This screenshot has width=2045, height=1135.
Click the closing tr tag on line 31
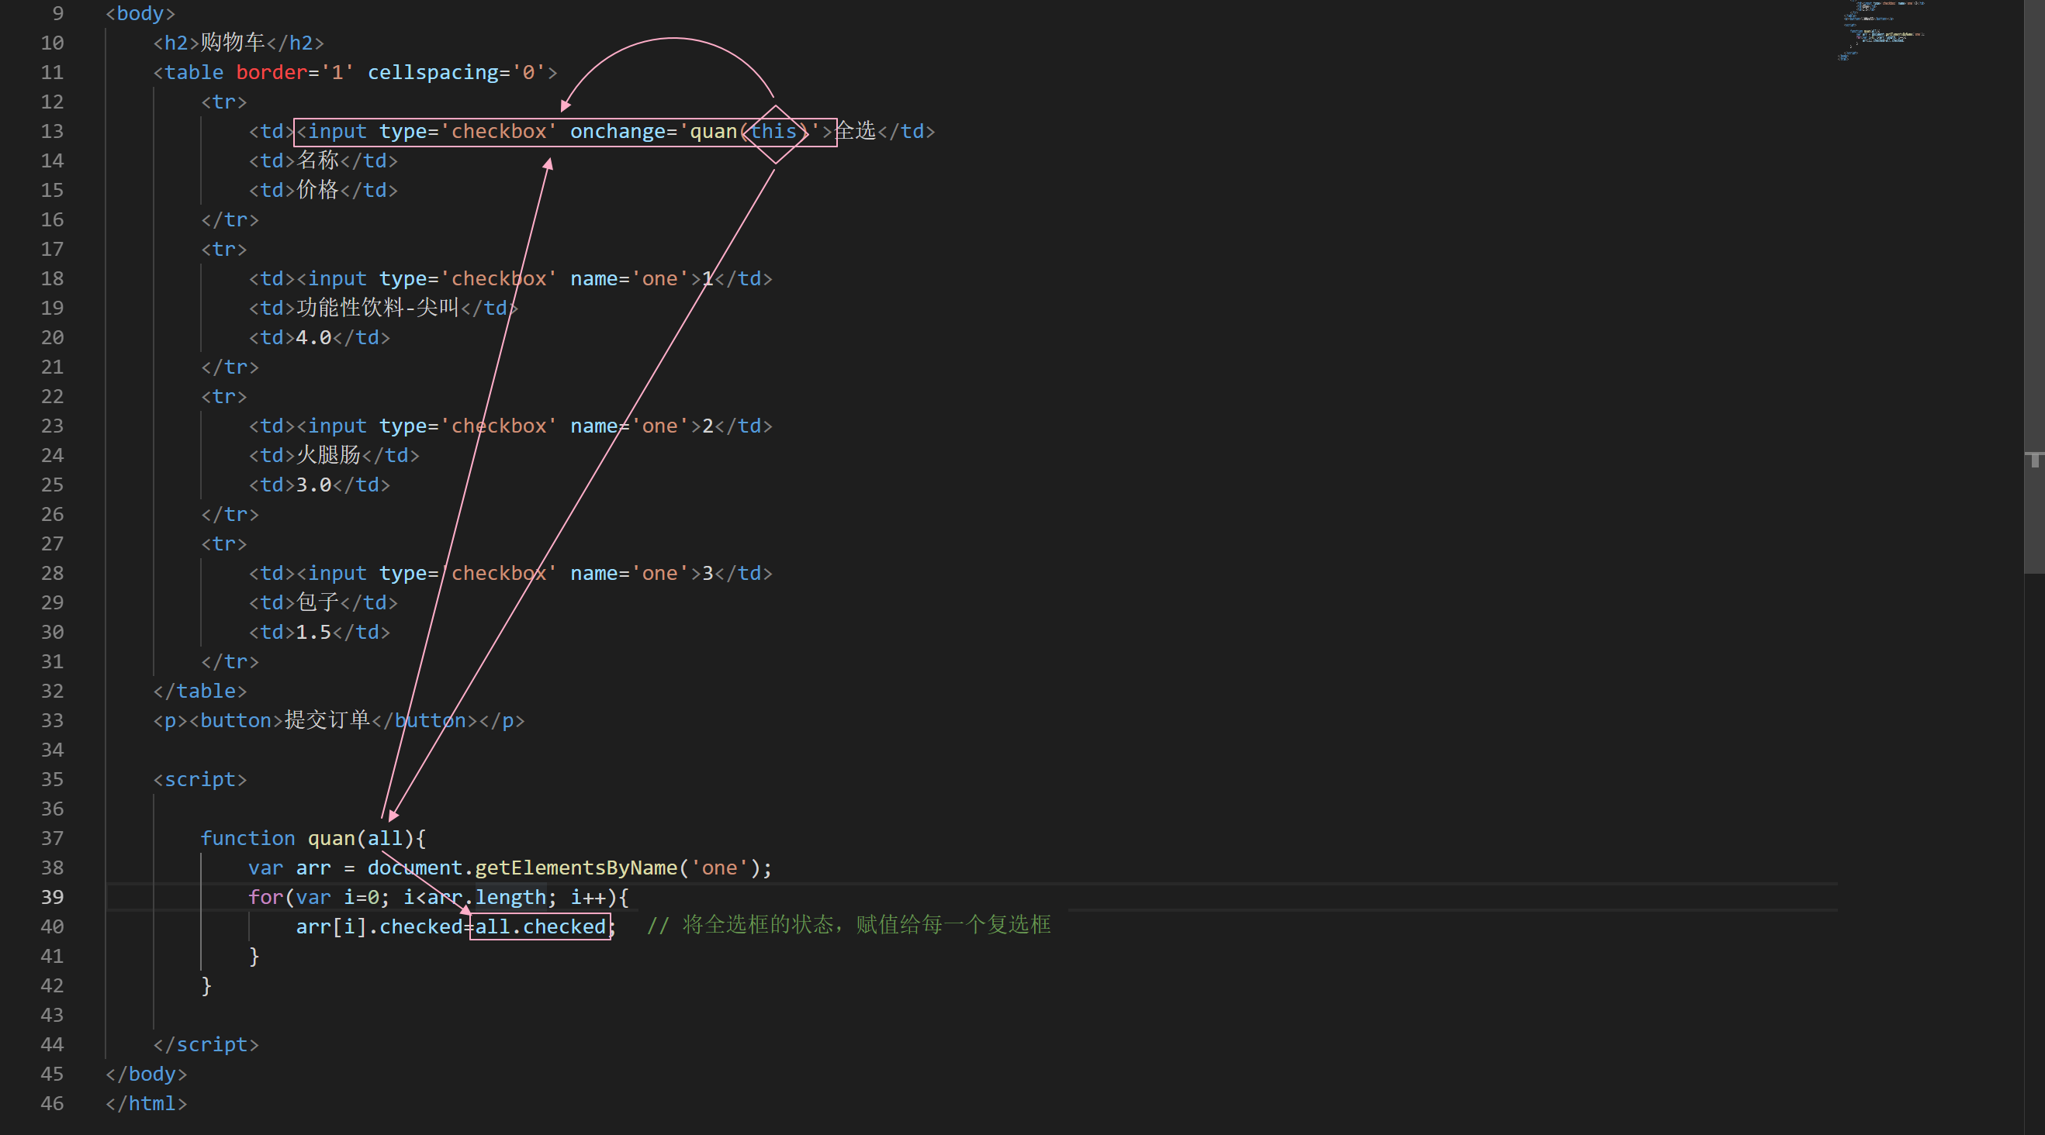coord(230,661)
